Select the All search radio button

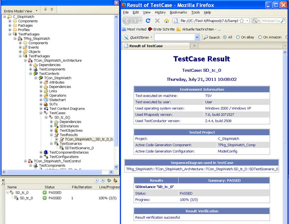tap(225, 37)
